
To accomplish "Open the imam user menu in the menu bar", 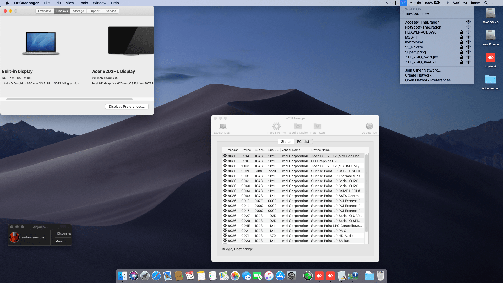I will click(x=475, y=3).
